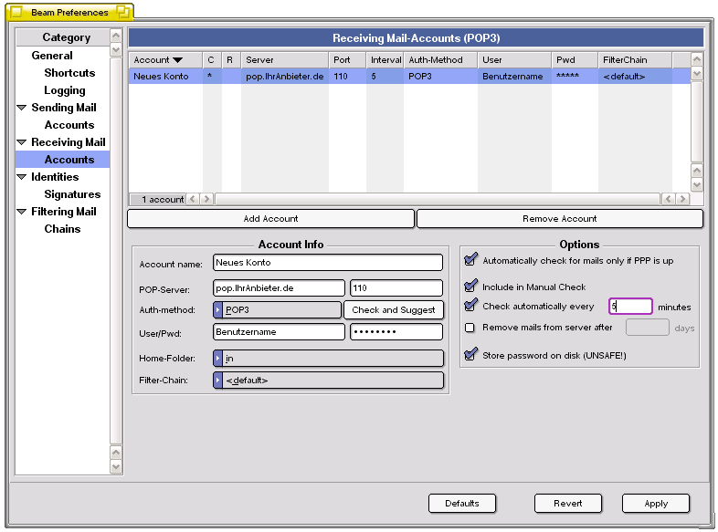Collapse the Receiving Mail category
The height and width of the screenshot is (532, 718).
click(22, 142)
